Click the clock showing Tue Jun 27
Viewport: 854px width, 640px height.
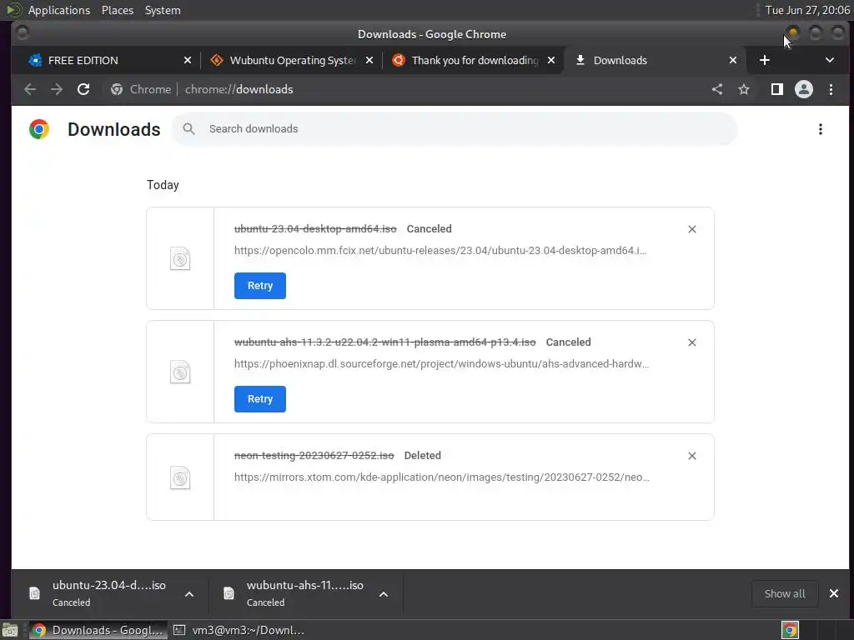click(x=807, y=10)
